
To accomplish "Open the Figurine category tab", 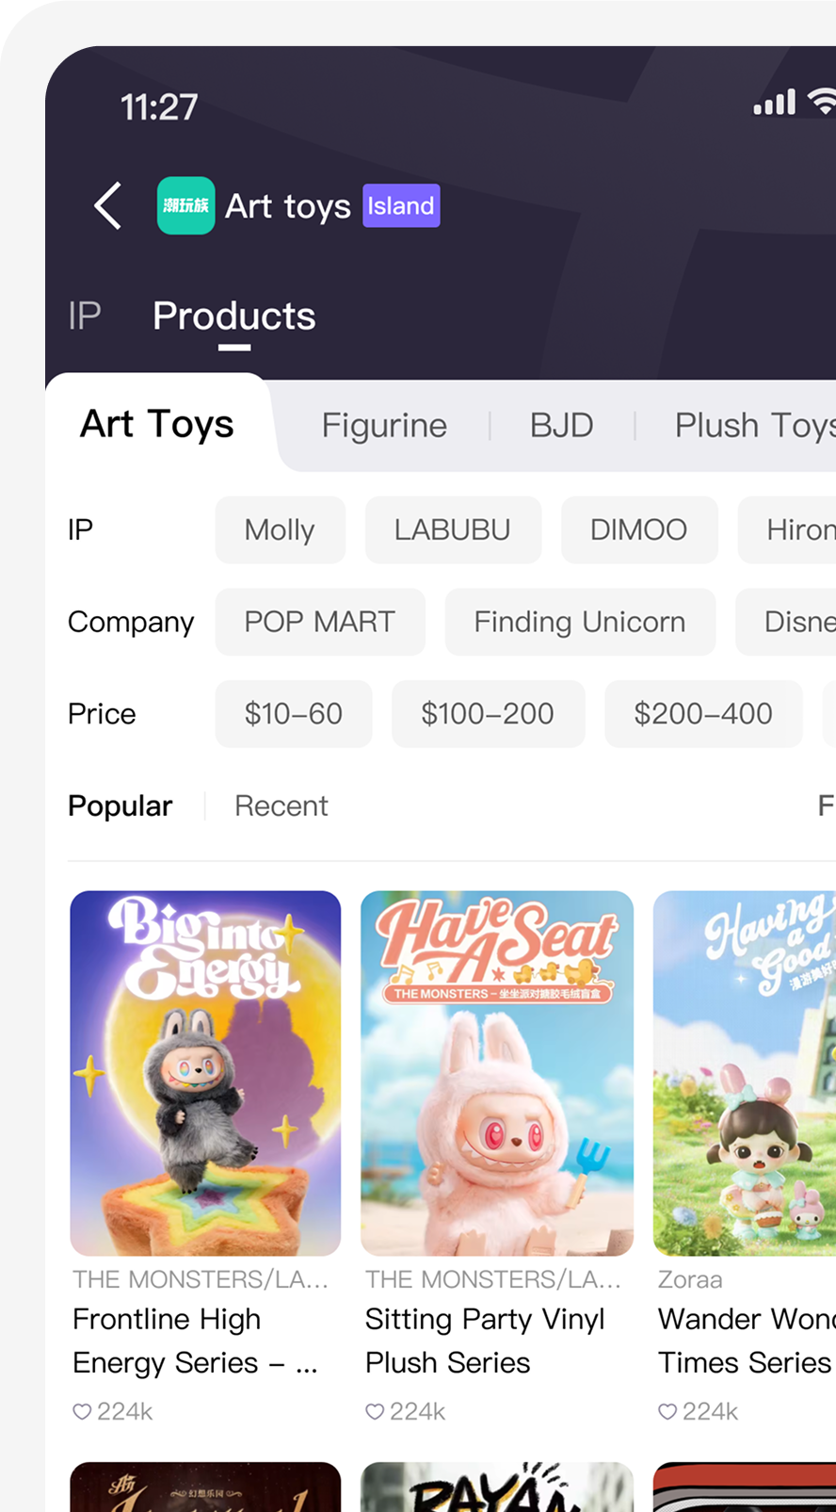I will click(x=384, y=425).
